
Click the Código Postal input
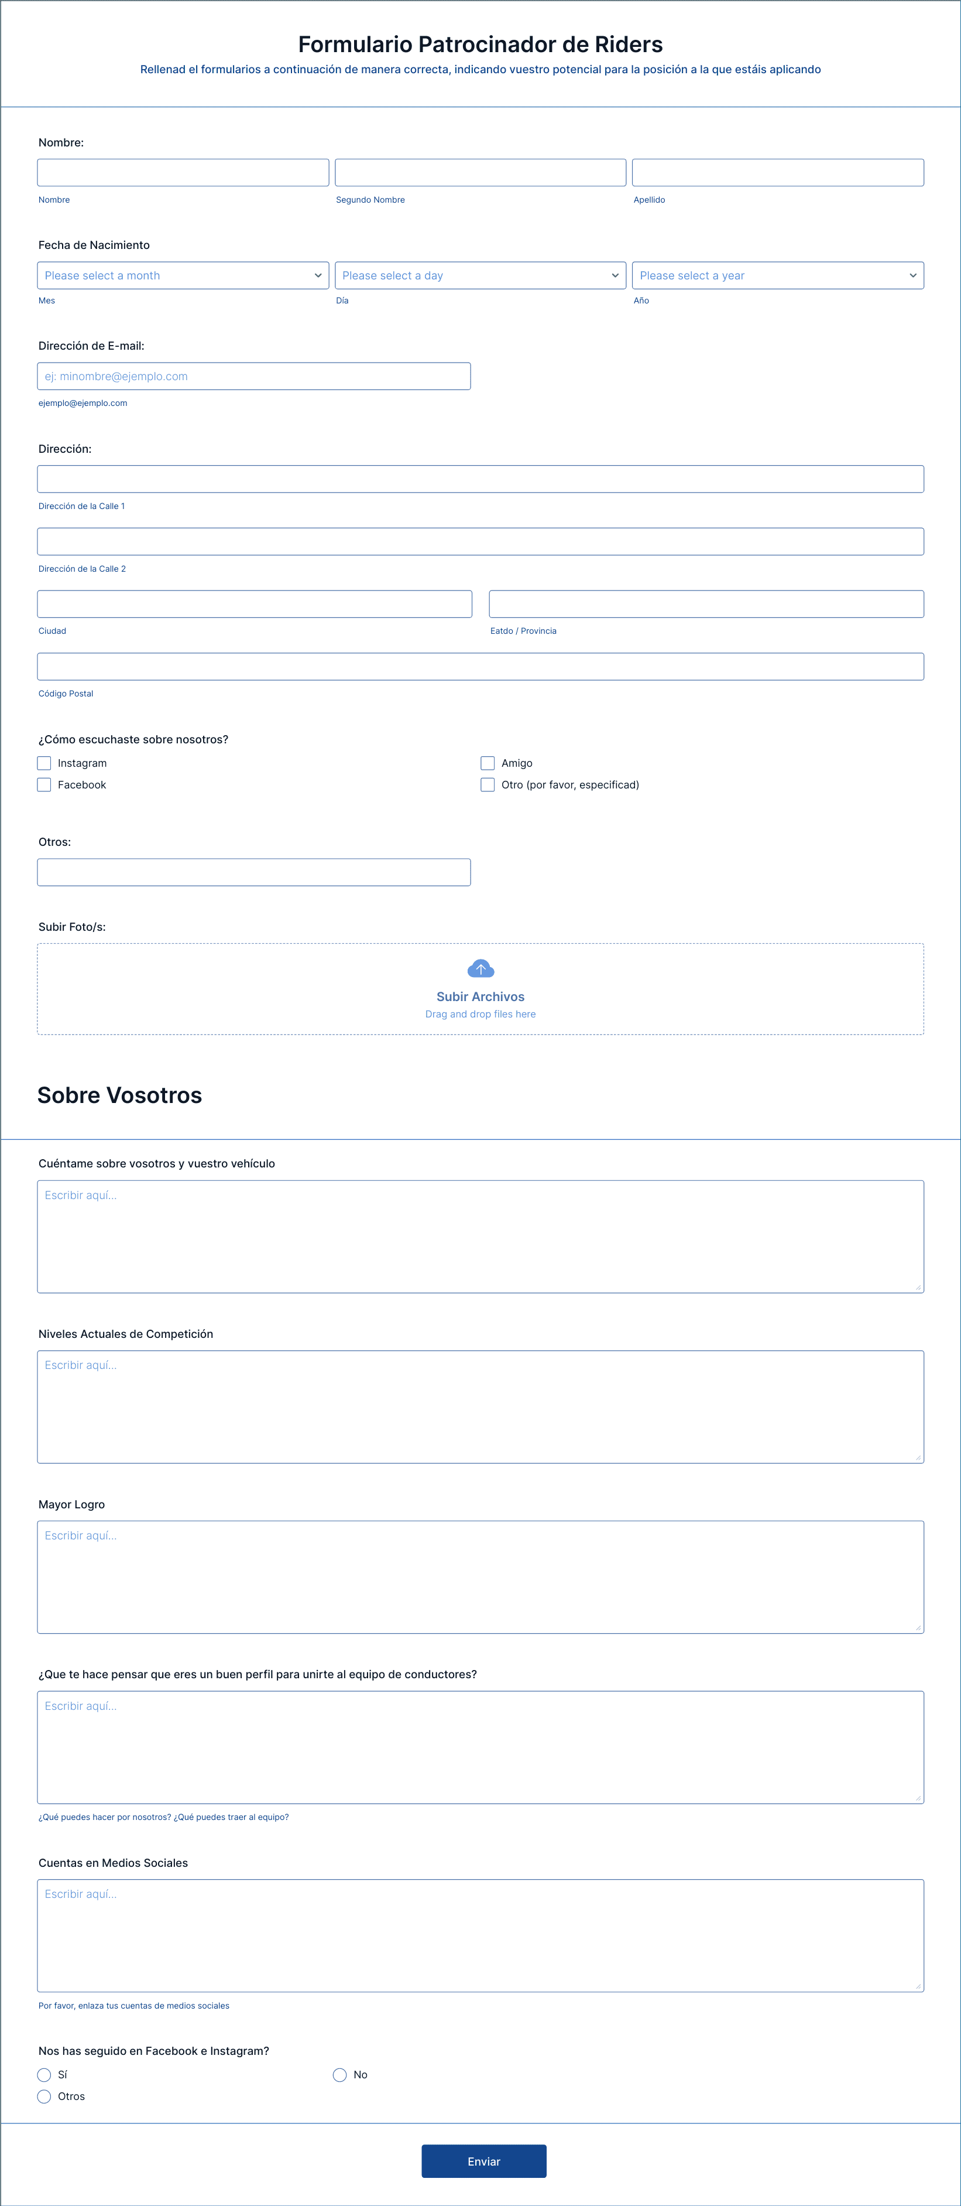coord(480,666)
